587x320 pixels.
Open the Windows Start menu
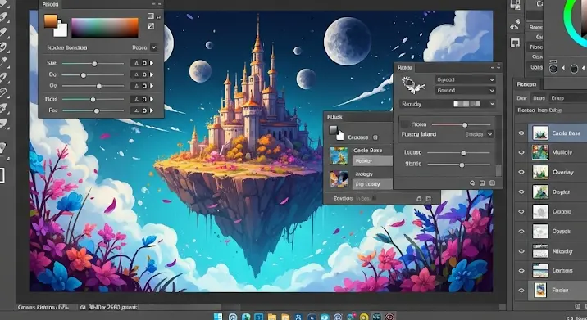pos(218,317)
